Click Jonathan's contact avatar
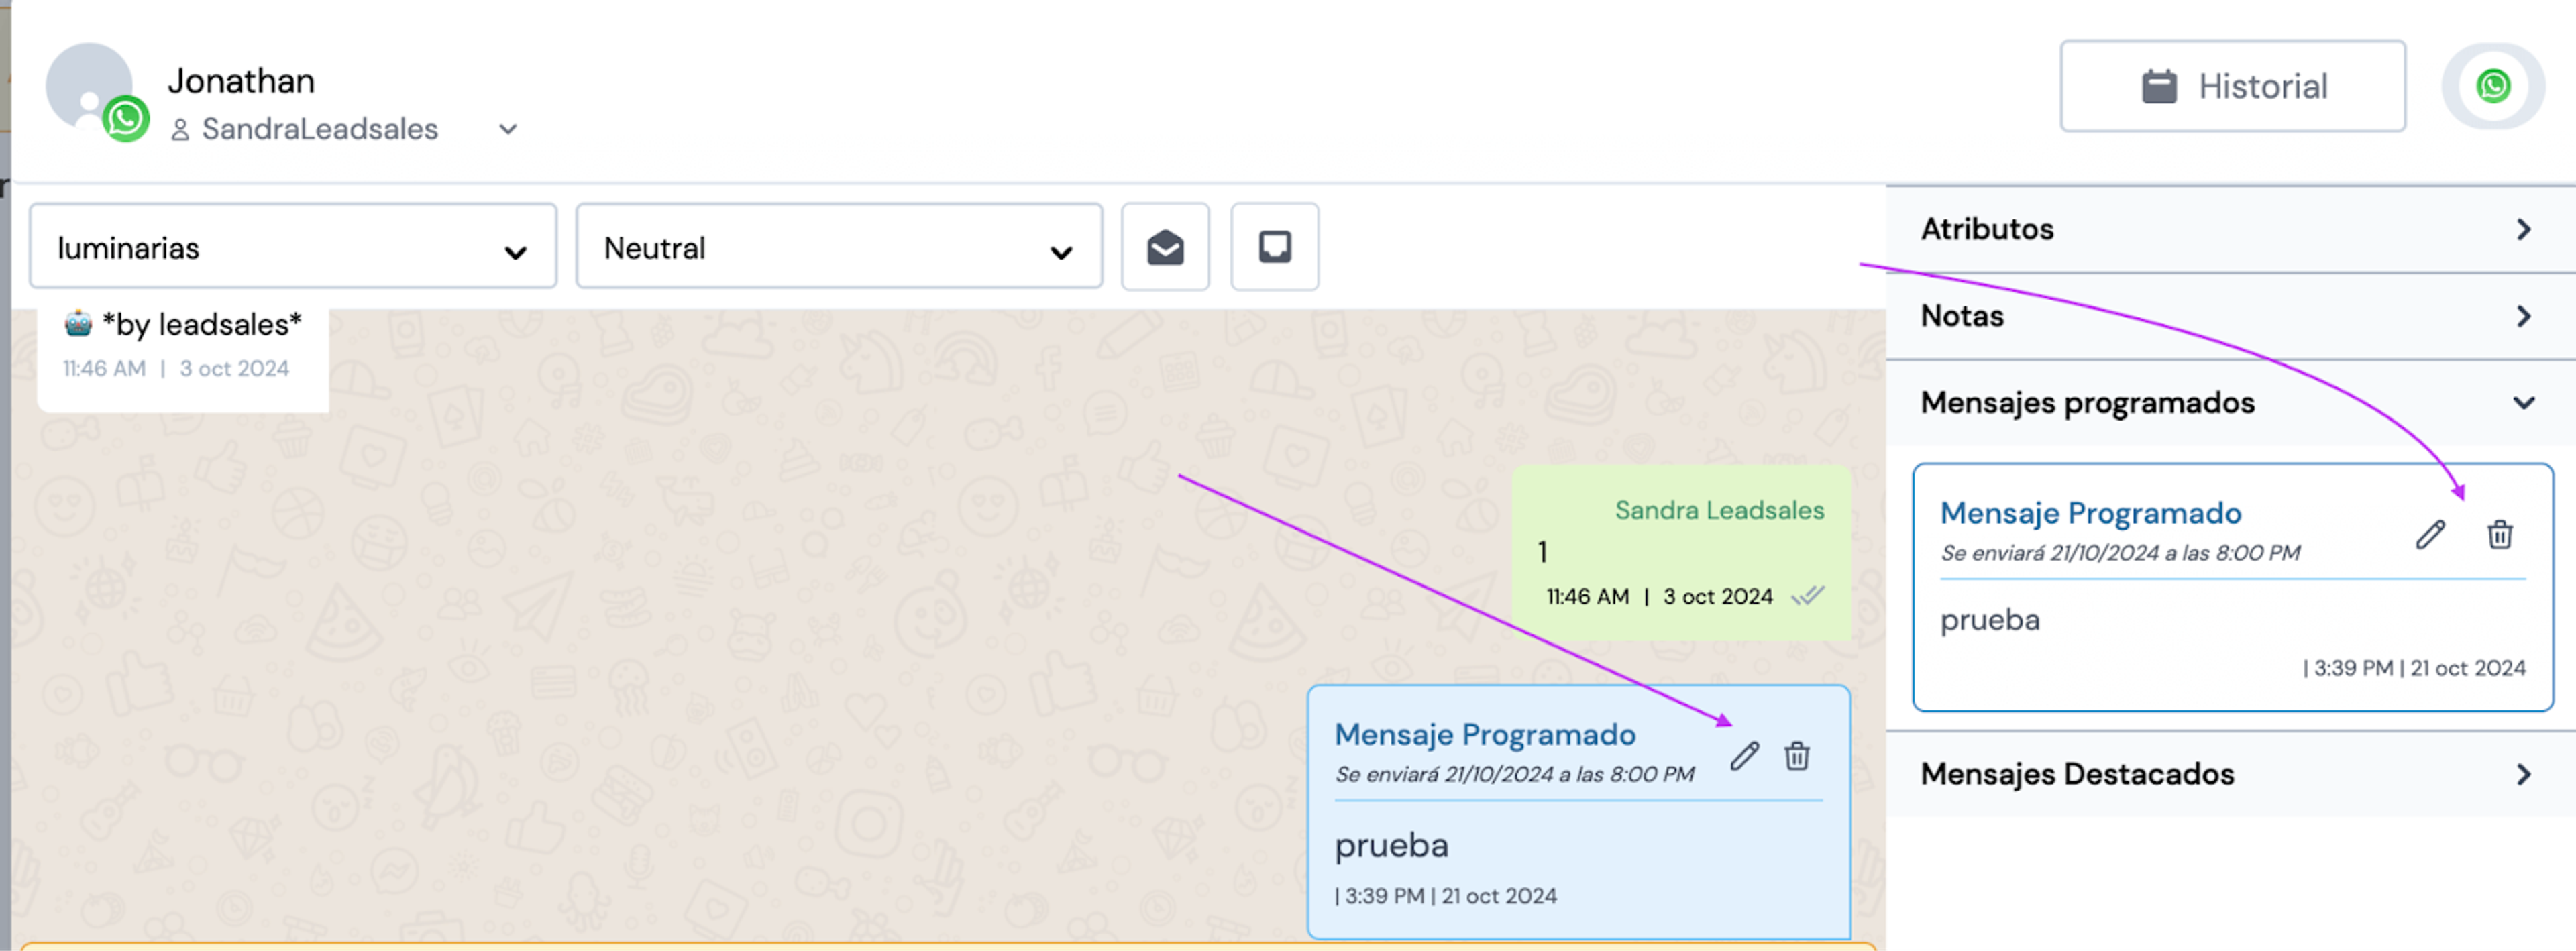Viewport: 2576px width, 951px height. [90, 86]
